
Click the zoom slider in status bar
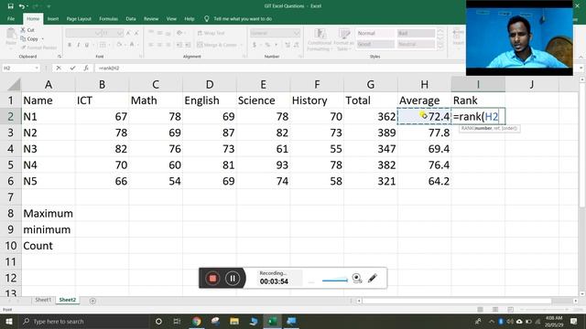(544, 309)
